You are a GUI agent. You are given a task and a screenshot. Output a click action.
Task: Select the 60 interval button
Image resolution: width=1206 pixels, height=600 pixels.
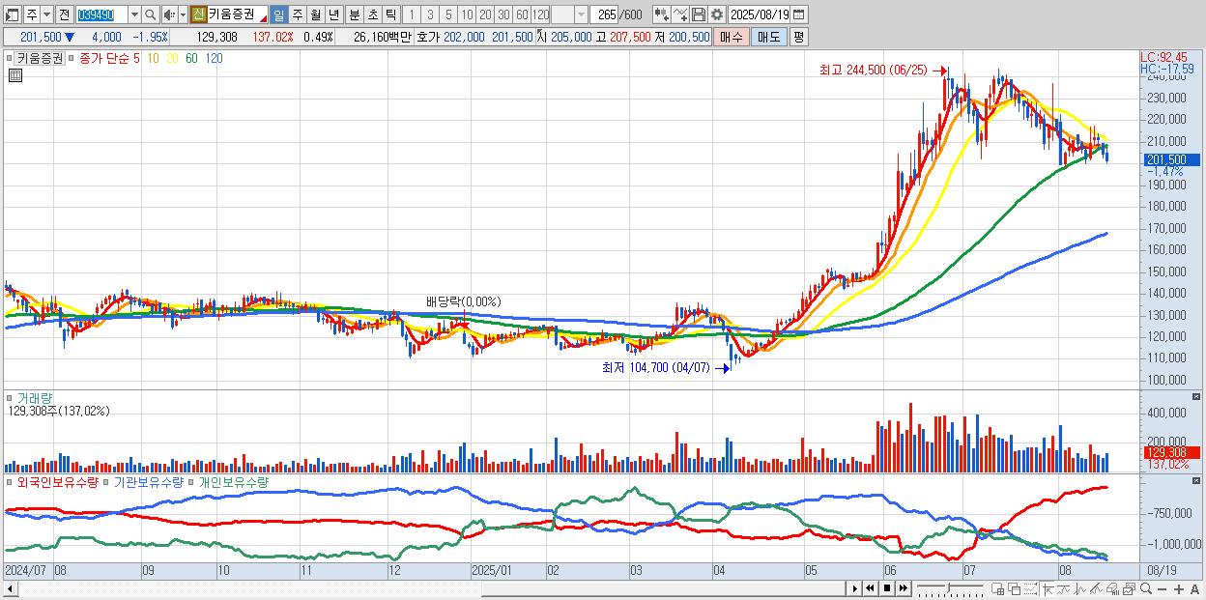click(522, 14)
